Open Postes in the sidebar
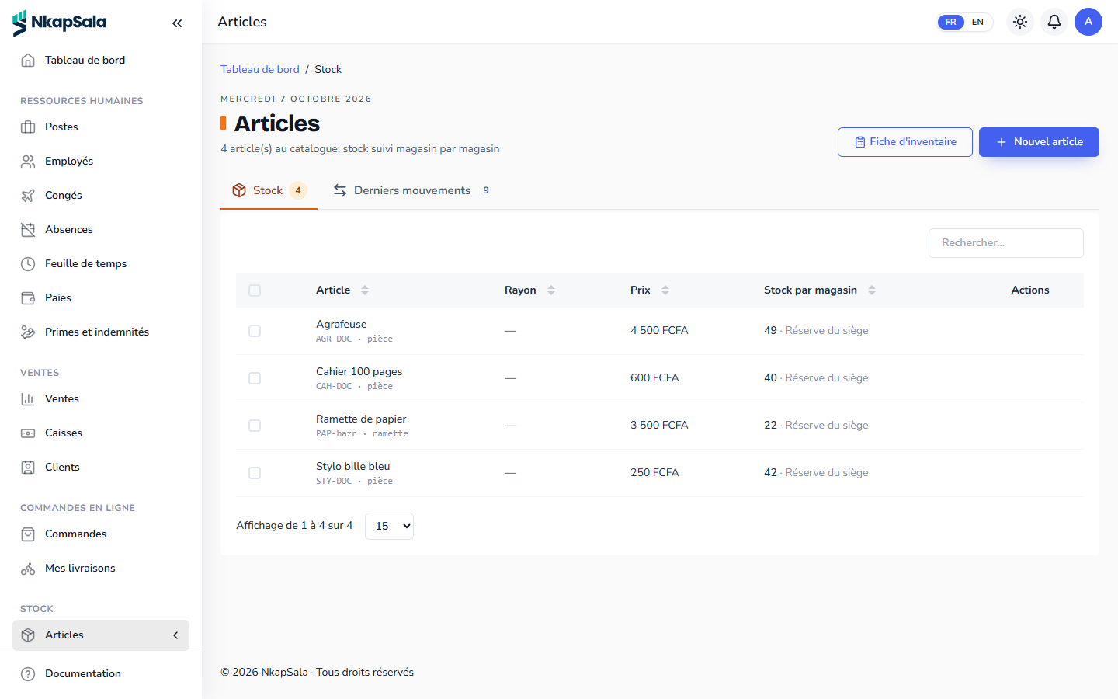This screenshot has width=1118, height=699. [101, 127]
